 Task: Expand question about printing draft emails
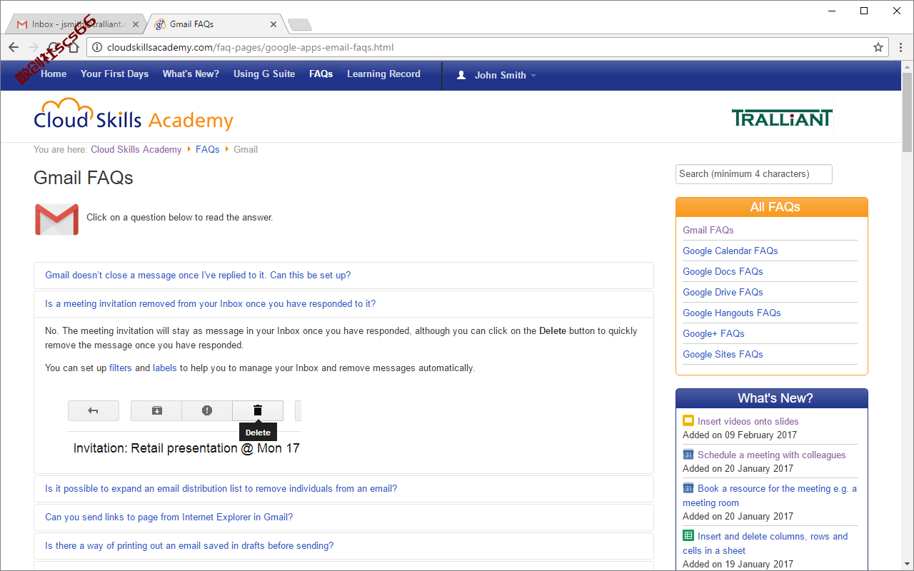point(343,546)
